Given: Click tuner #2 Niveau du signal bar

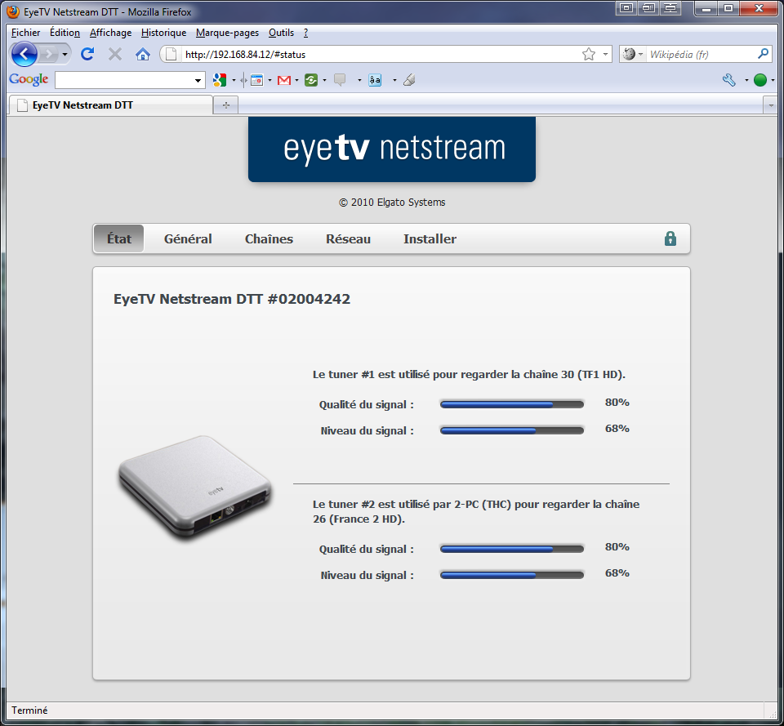Looking at the screenshot, I should pos(512,575).
